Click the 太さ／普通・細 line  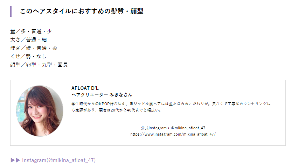[x=28, y=39]
